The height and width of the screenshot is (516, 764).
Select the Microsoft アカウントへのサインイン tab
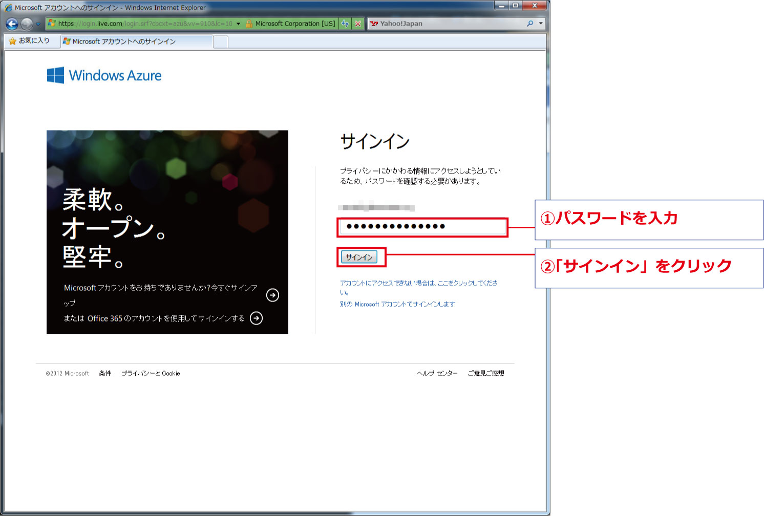click(x=136, y=41)
